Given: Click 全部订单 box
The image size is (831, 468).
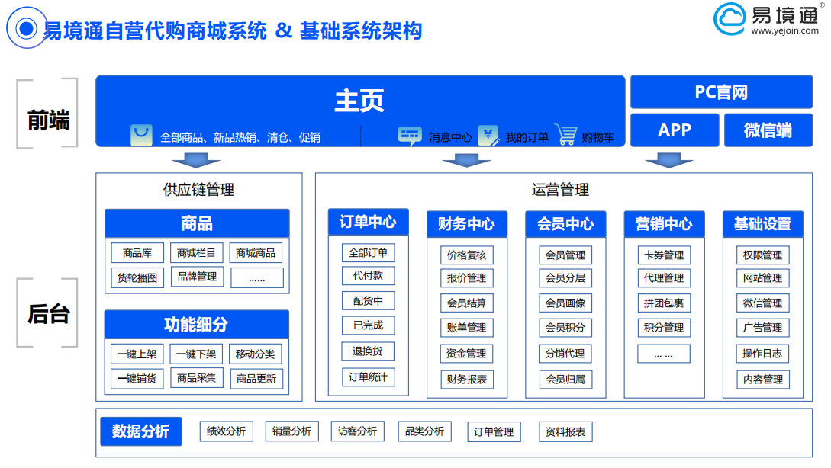Looking at the screenshot, I should 369,253.
